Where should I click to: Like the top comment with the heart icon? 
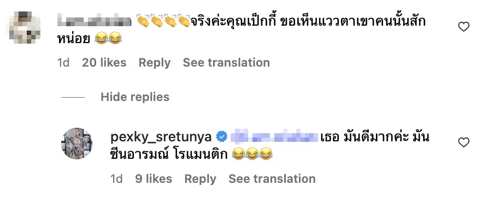tap(464, 27)
